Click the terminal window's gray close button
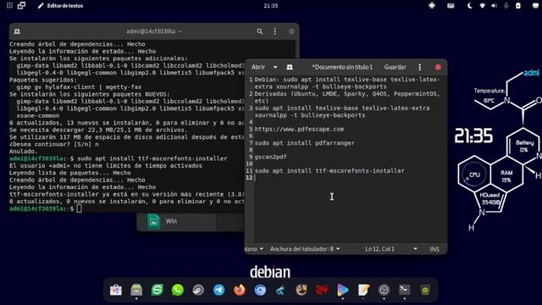 [x=291, y=31]
